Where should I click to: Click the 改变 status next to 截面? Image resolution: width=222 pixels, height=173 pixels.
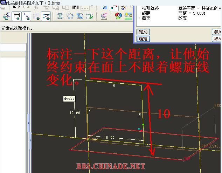[183, 18]
